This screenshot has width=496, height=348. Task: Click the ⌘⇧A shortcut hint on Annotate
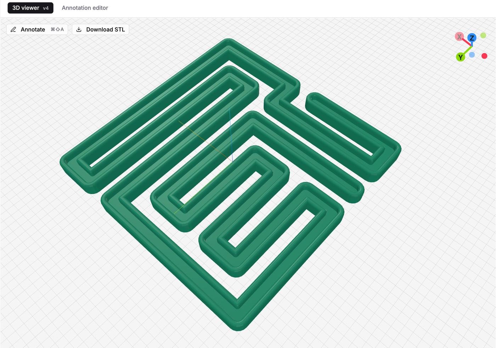(x=57, y=29)
